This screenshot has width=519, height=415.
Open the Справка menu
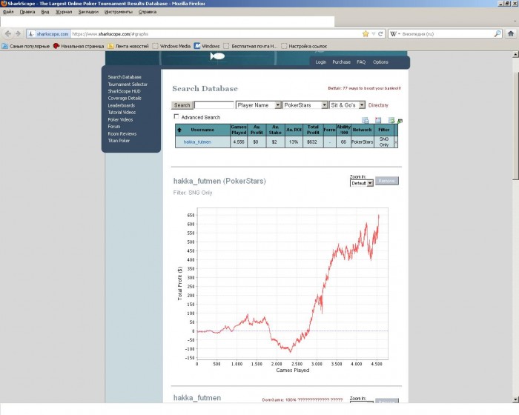point(148,12)
